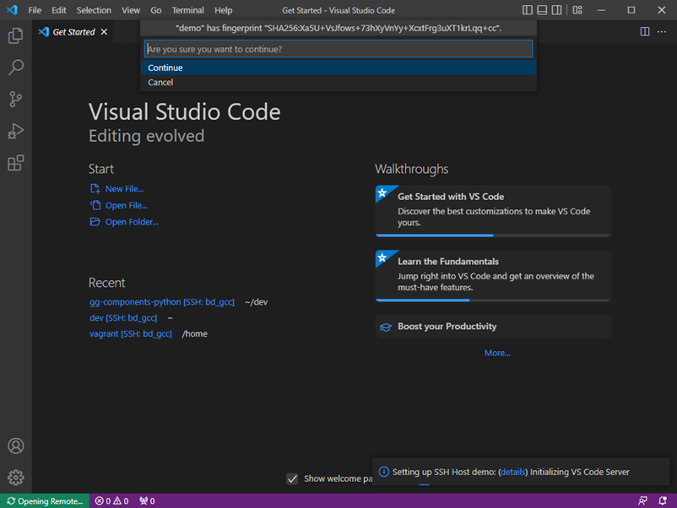Click the '/home' path text
Viewport: 677px width, 508px height.
click(194, 334)
